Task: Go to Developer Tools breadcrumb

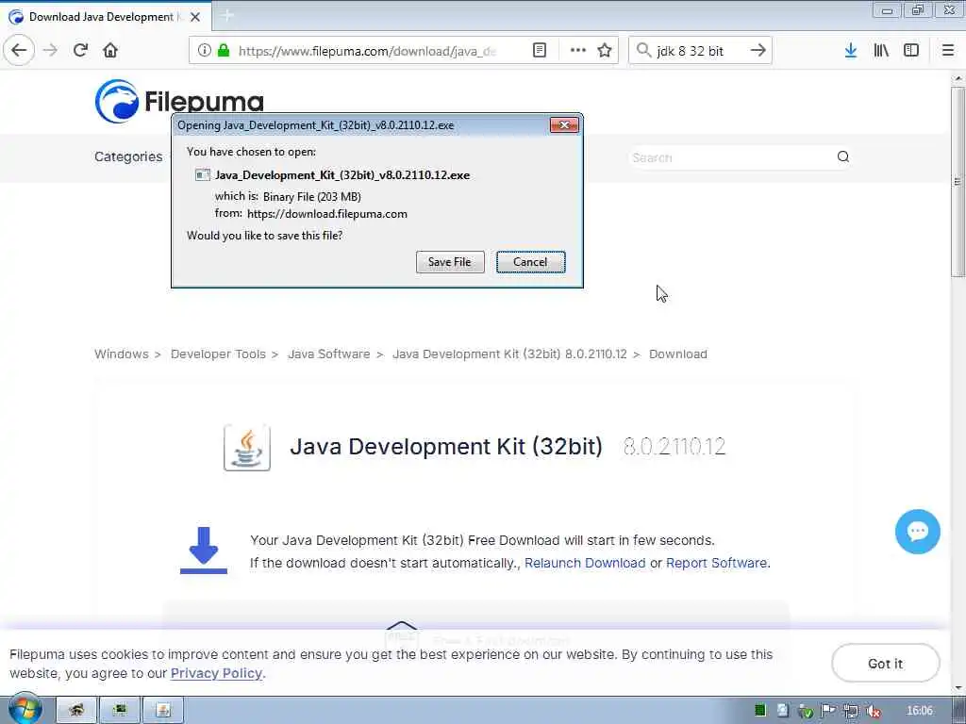Action: pos(218,354)
